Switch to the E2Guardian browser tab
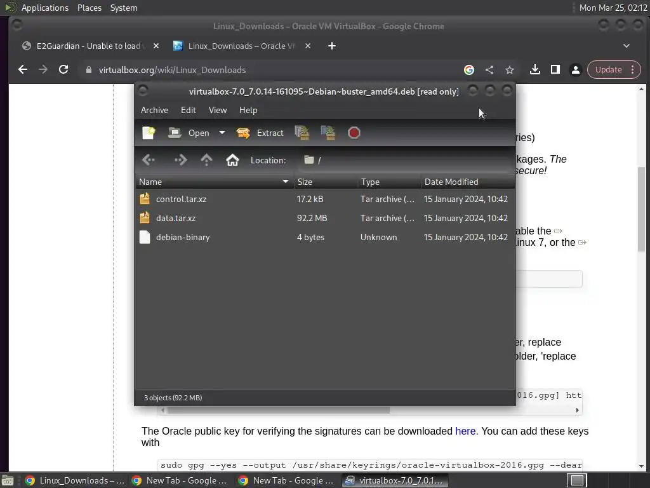Viewport: 650px width, 488px height. 88,46
